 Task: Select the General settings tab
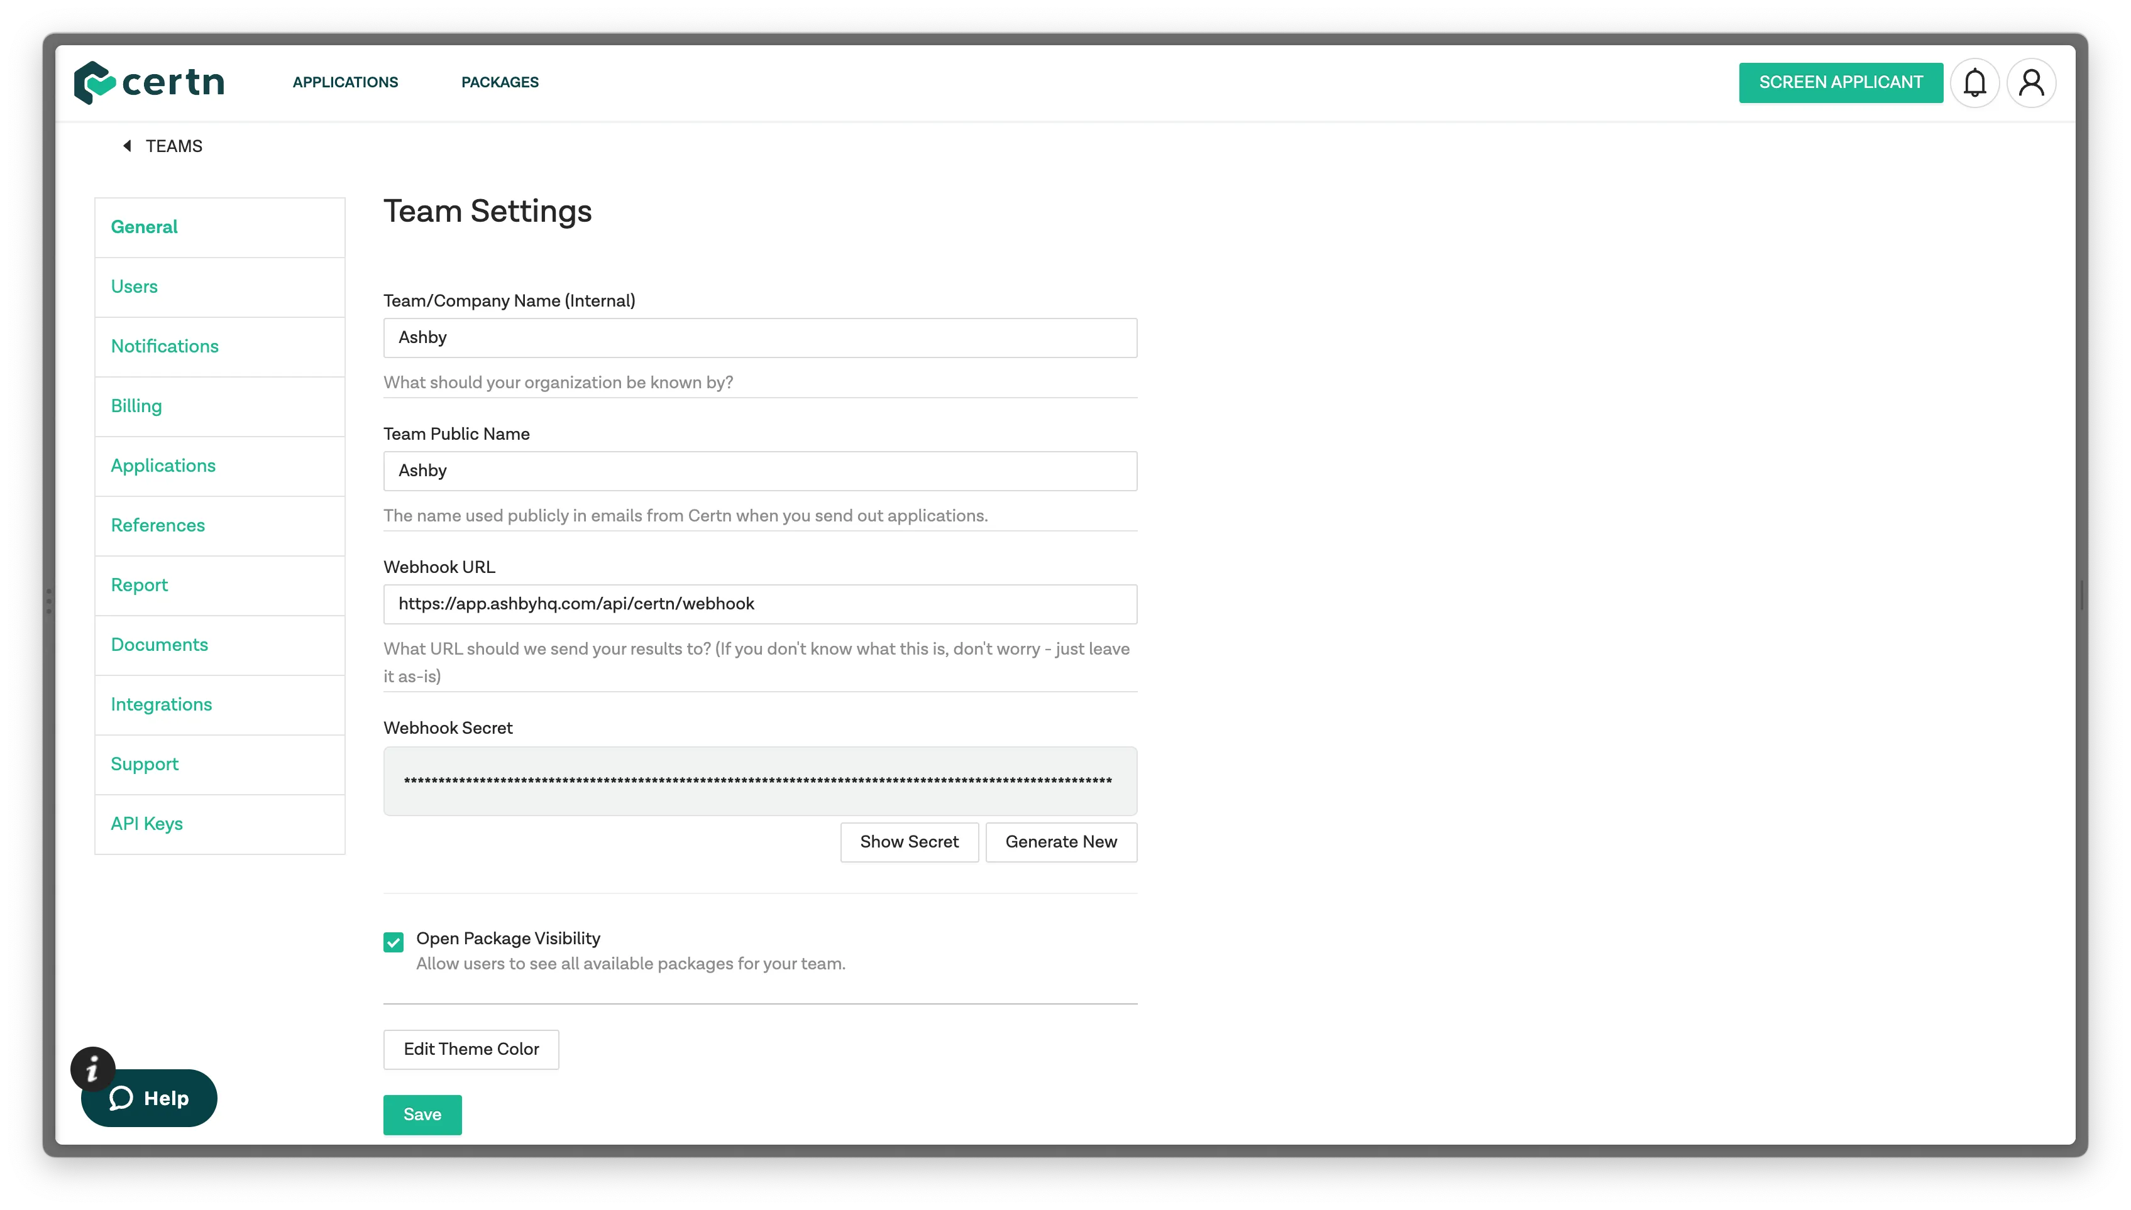(219, 227)
